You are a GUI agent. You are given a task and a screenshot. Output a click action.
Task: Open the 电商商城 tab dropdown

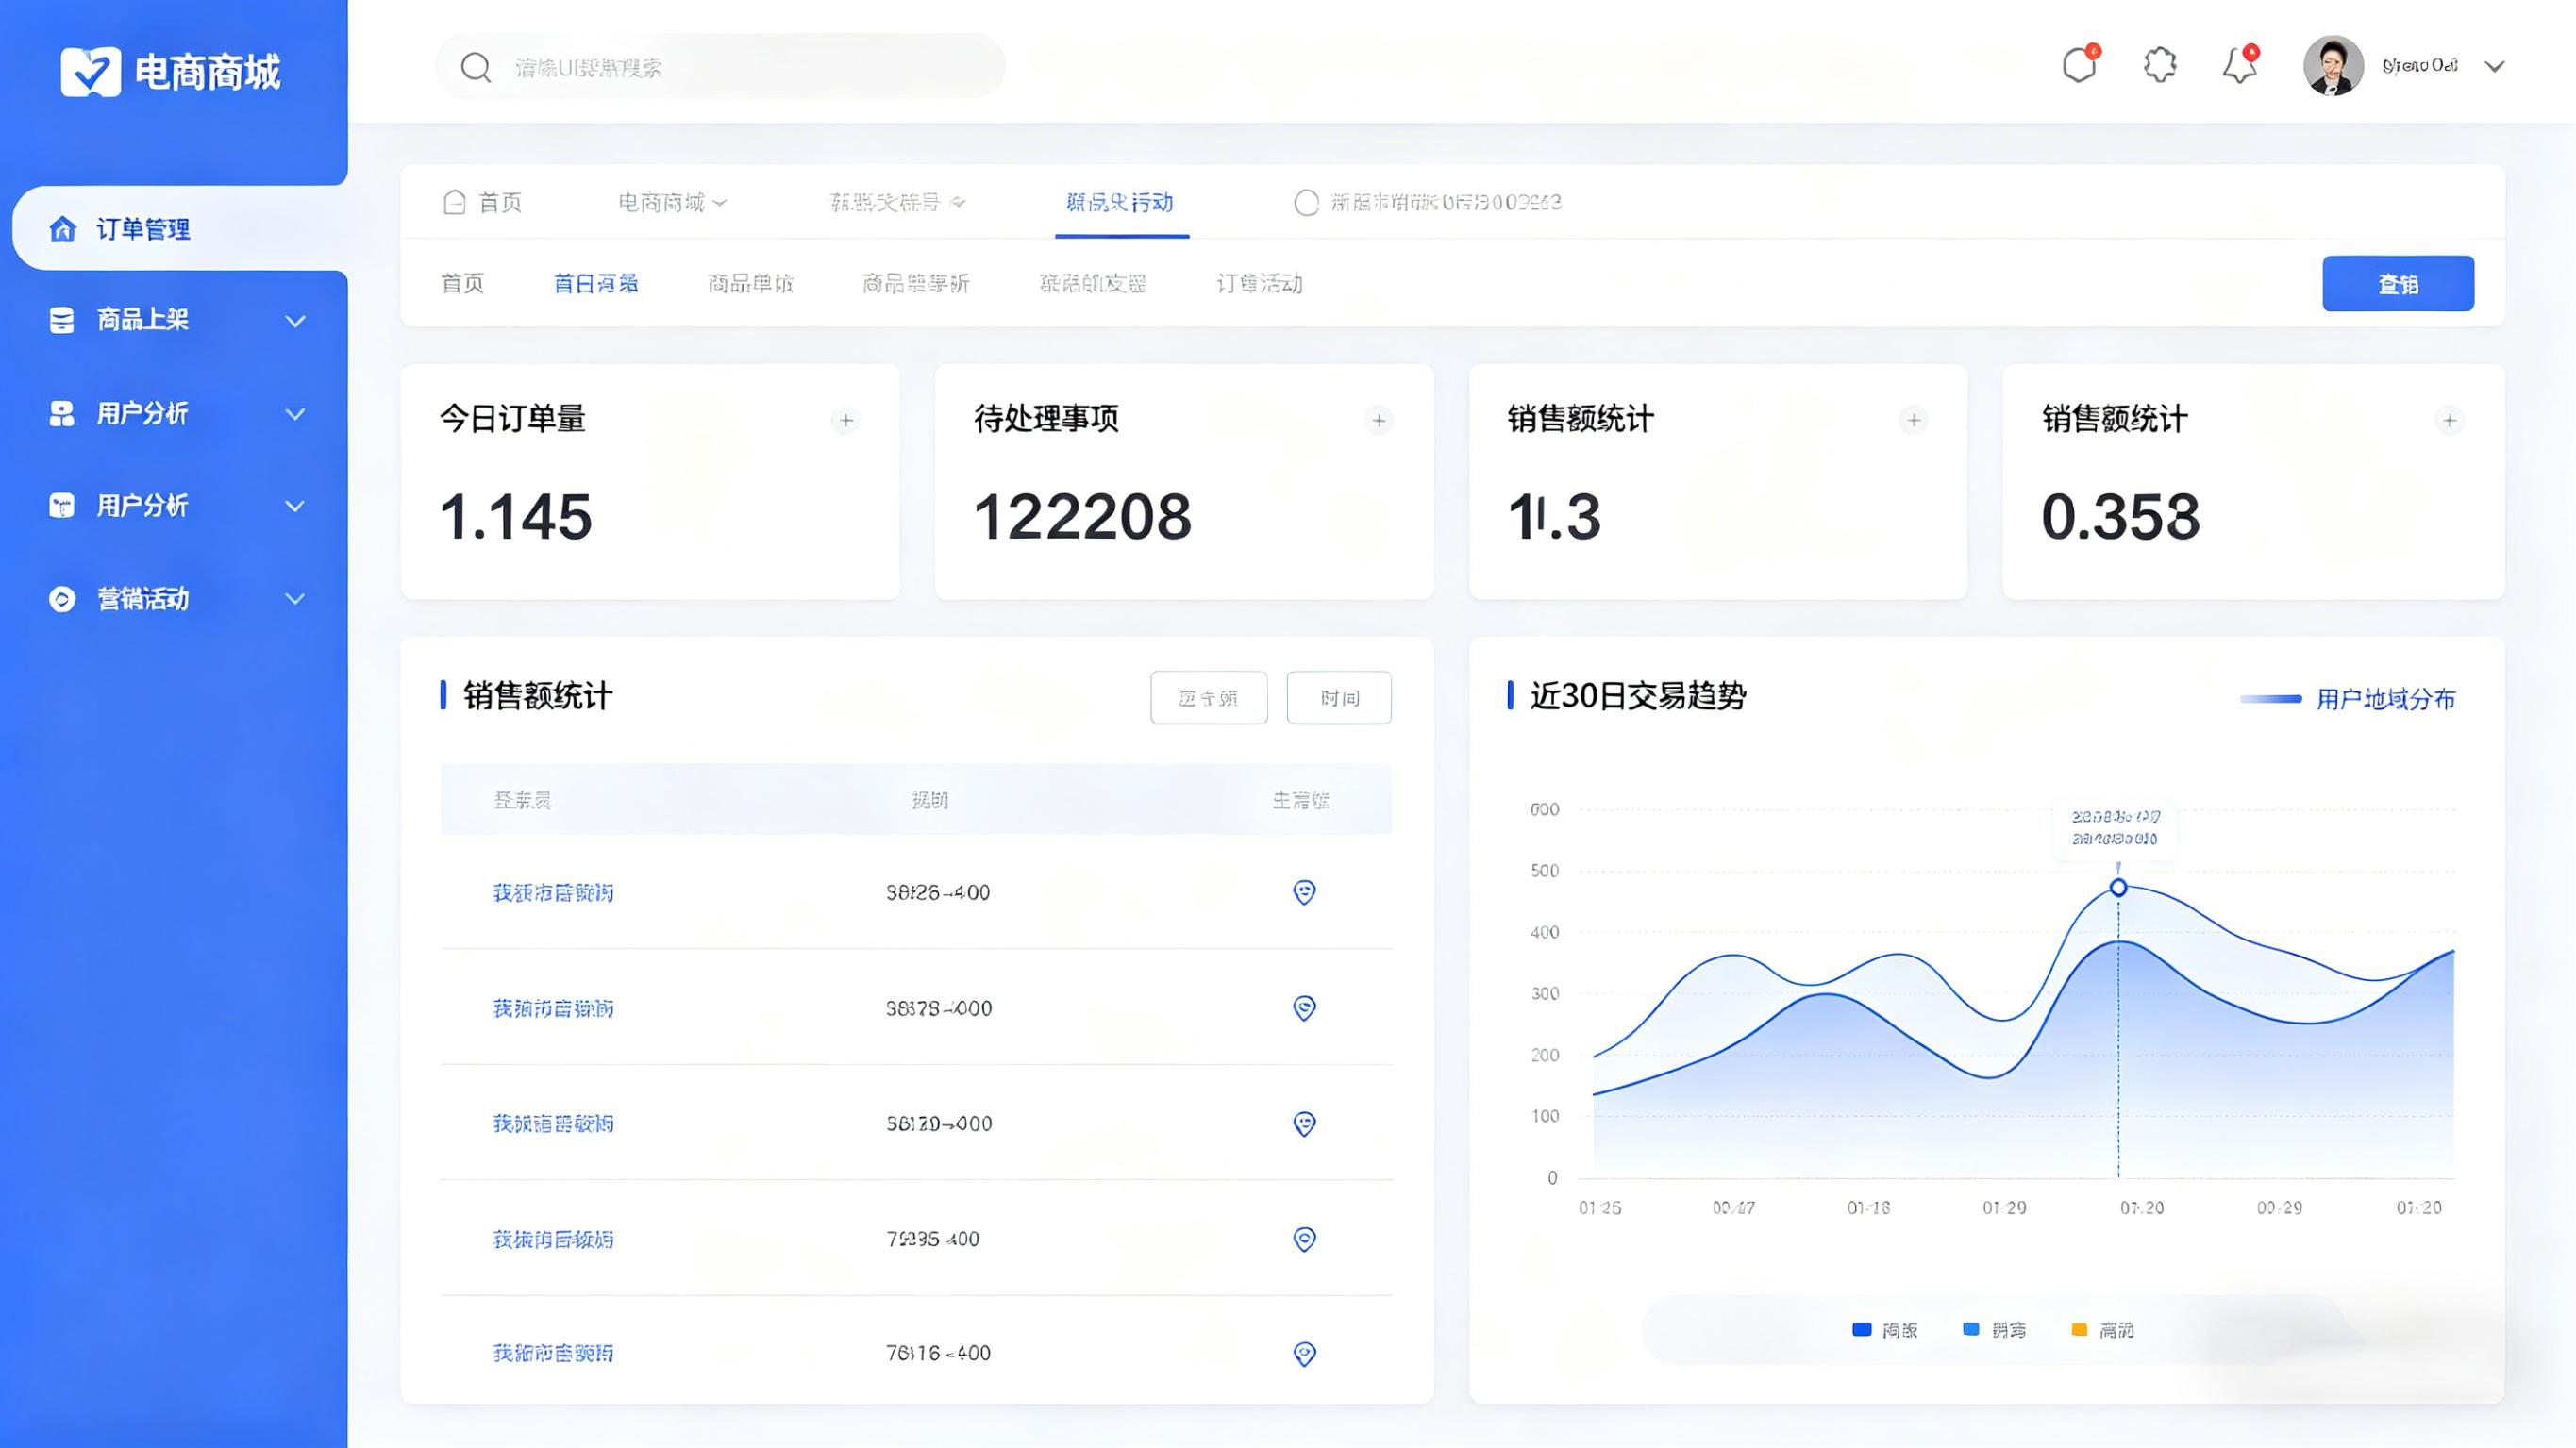[672, 203]
